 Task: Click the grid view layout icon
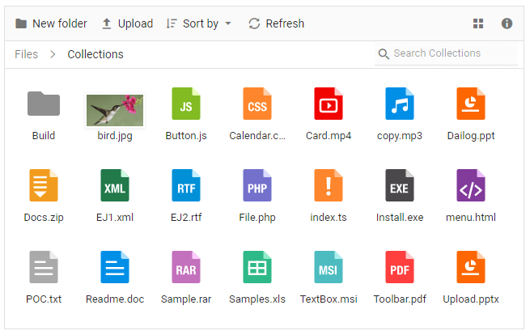tap(478, 23)
